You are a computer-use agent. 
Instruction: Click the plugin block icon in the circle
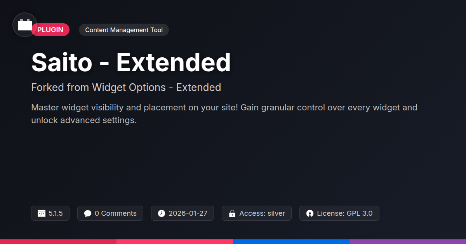click(x=25, y=25)
